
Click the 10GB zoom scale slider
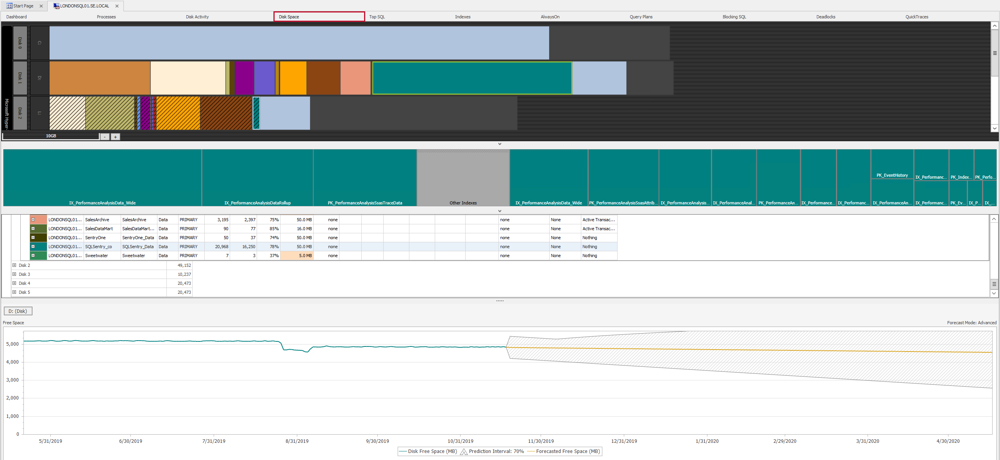pos(51,136)
